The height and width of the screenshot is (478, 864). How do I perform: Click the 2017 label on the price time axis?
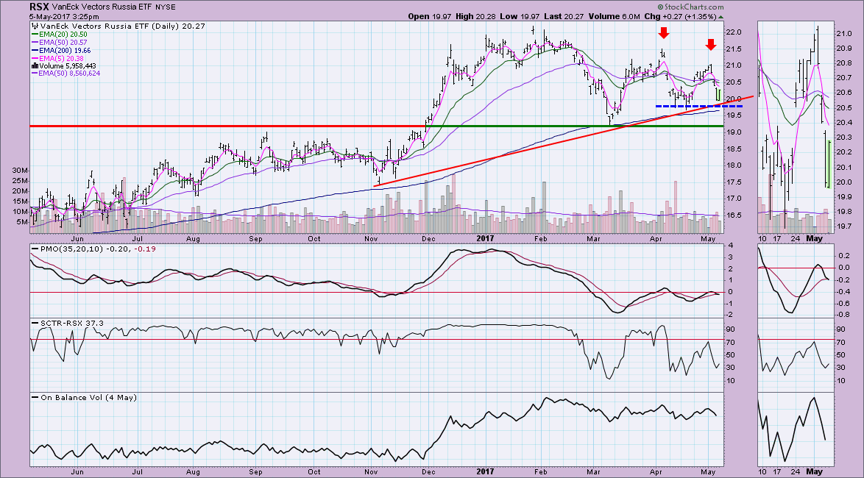click(484, 239)
